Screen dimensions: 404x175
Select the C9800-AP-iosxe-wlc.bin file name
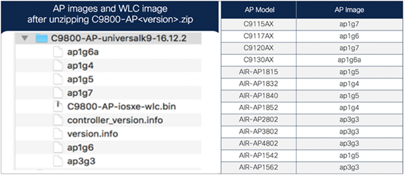(x=122, y=107)
